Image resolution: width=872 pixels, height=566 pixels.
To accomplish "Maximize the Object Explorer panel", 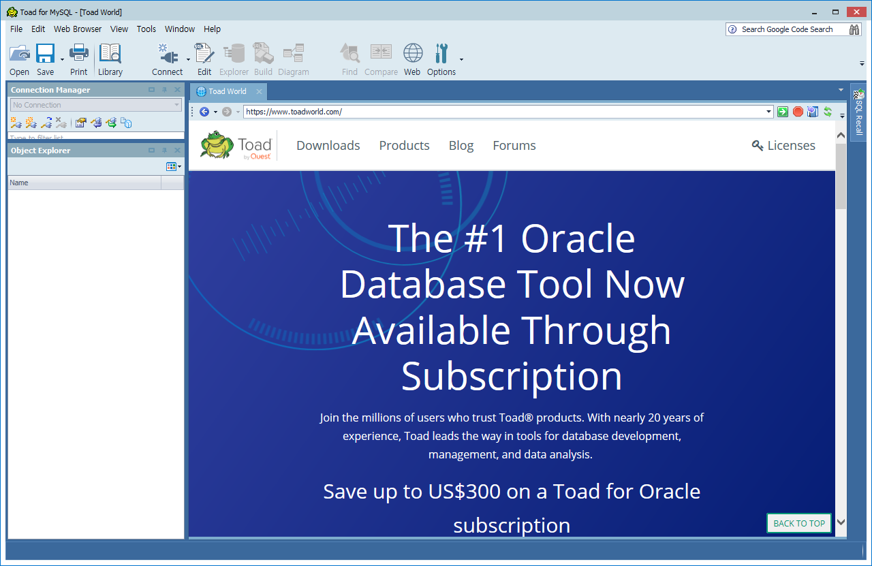I will point(151,151).
